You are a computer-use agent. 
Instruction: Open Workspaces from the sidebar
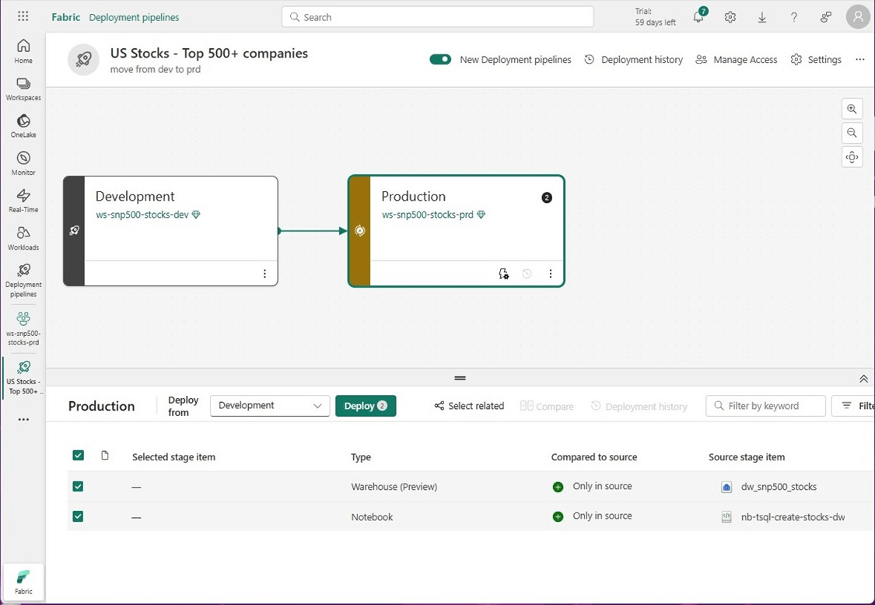[x=23, y=89]
